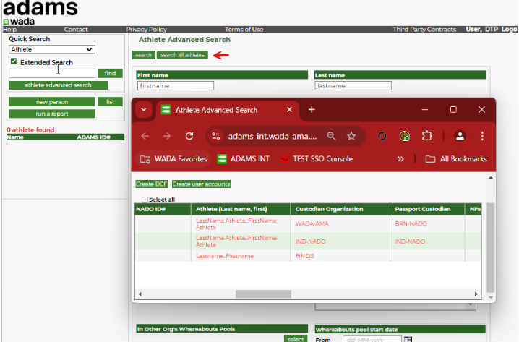519x342 pixels.
Task: Click the select button under Whereabouts Pools
Action: click(296, 338)
